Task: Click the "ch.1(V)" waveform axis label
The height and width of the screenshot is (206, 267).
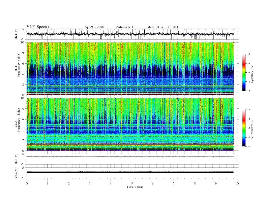Action: [x=16, y=34]
